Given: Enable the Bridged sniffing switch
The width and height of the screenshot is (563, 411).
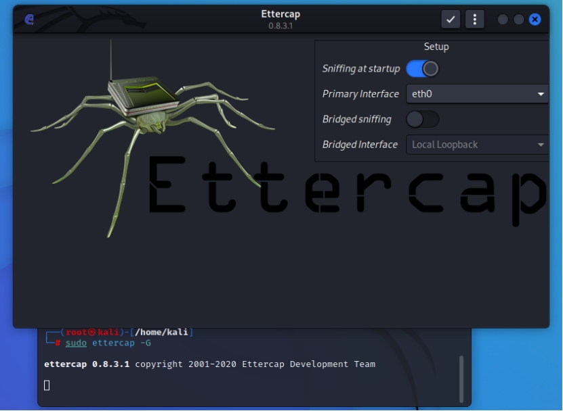Looking at the screenshot, I should click(422, 120).
